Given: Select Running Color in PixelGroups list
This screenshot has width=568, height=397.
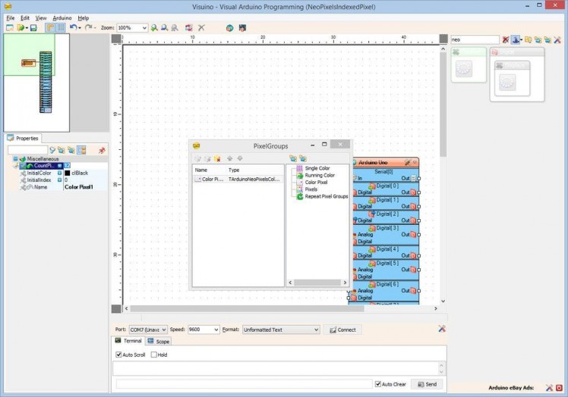Looking at the screenshot, I should 319,175.
